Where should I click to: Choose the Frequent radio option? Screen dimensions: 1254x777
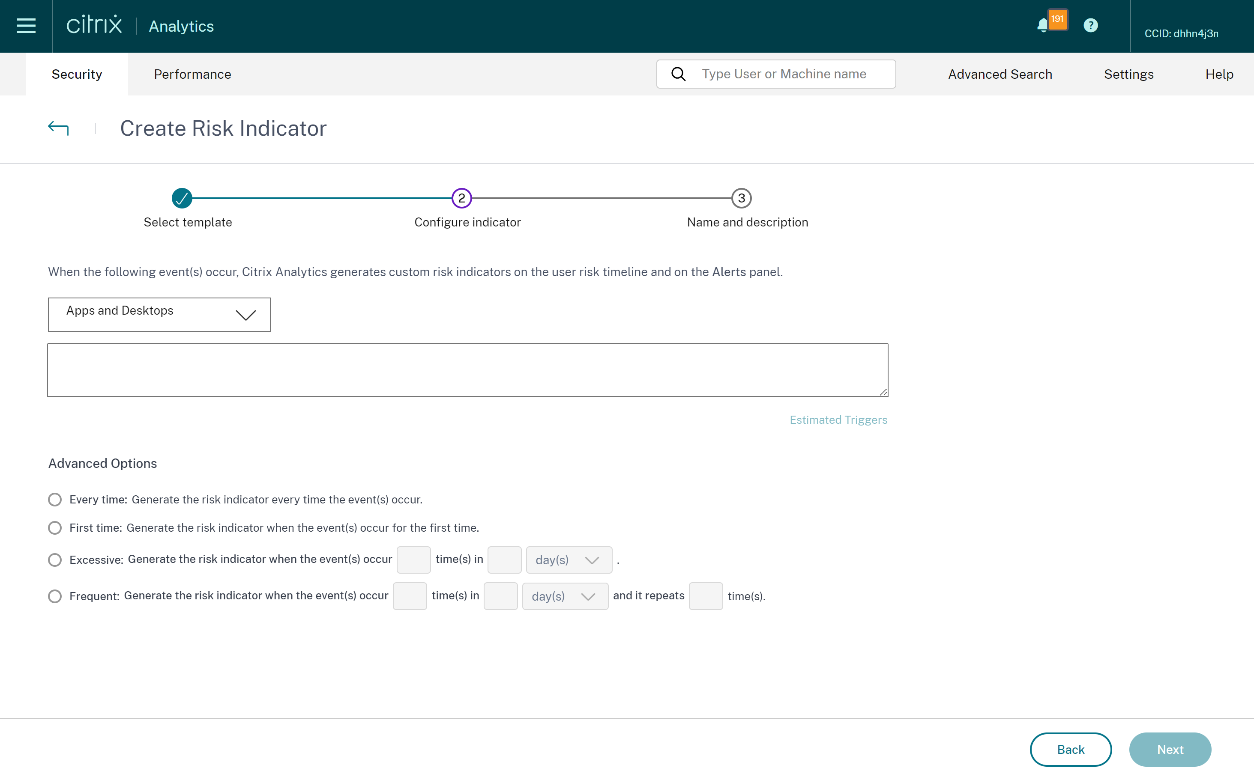[55, 596]
